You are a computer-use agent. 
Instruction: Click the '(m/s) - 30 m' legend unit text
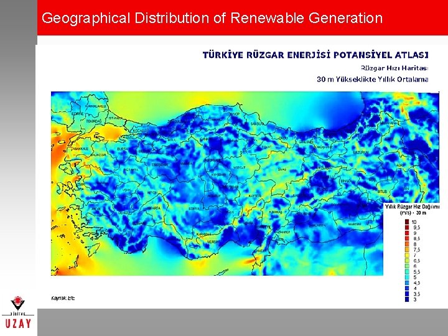point(413,213)
